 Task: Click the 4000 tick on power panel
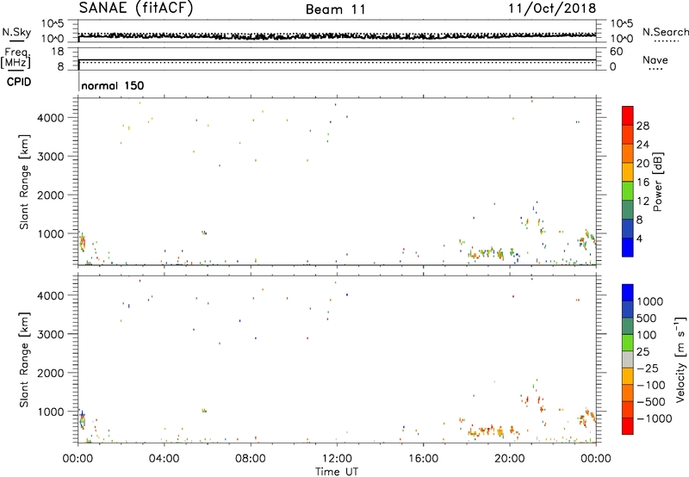51,118
